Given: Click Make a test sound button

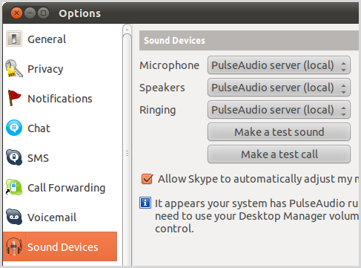Looking at the screenshot, I should pyautogui.click(x=279, y=132).
